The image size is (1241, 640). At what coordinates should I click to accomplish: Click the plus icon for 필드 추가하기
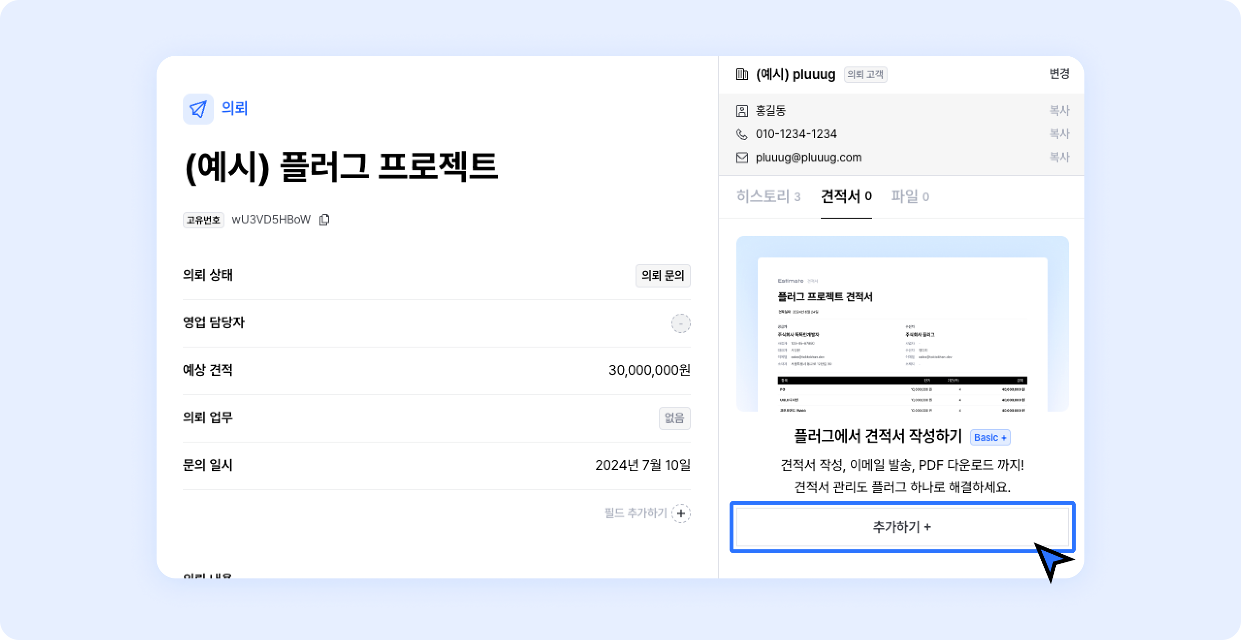pyautogui.click(x=681, y=513)
